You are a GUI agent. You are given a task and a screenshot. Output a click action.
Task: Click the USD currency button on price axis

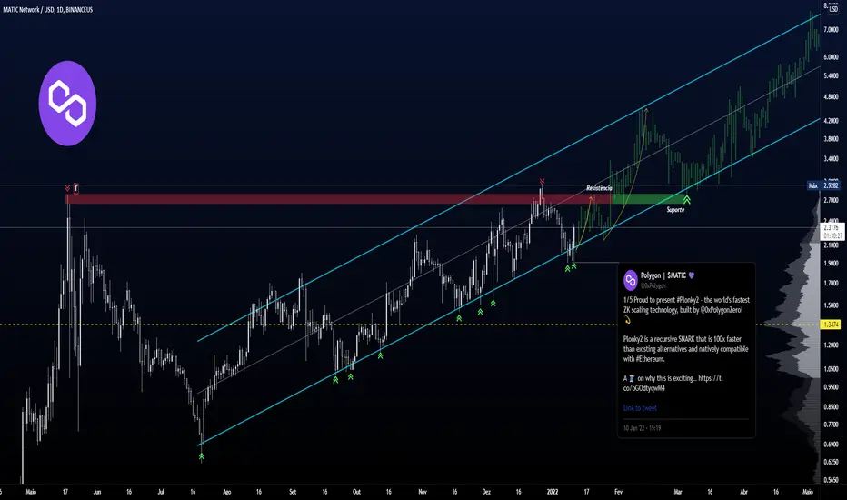tap(833, 9)
